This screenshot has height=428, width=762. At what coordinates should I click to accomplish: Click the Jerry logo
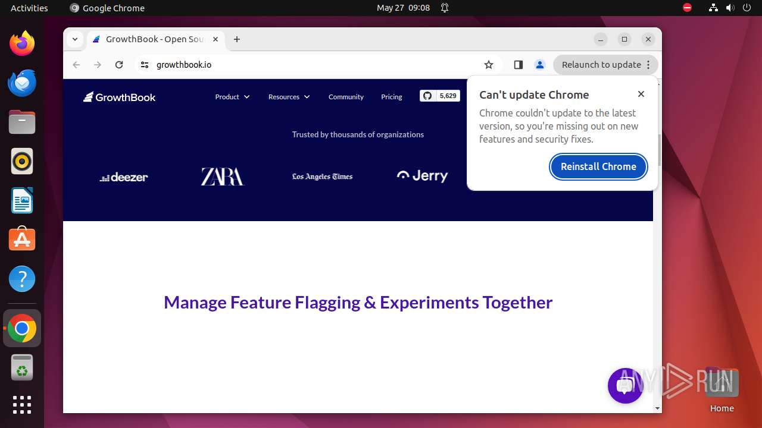[x=422, y=176]
